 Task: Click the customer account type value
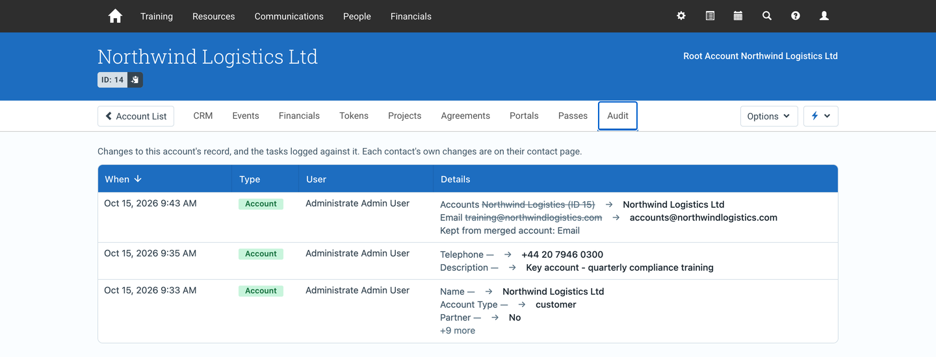coord(556,304)
